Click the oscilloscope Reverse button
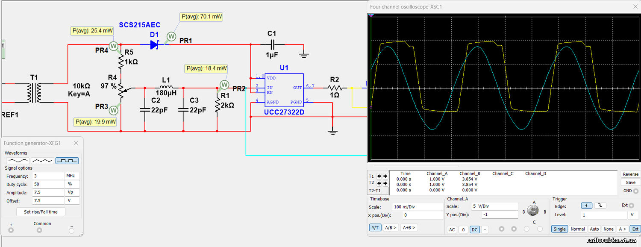 (630, 174)
